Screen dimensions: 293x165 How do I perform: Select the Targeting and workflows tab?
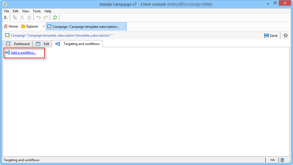click(x=77, y=44)
